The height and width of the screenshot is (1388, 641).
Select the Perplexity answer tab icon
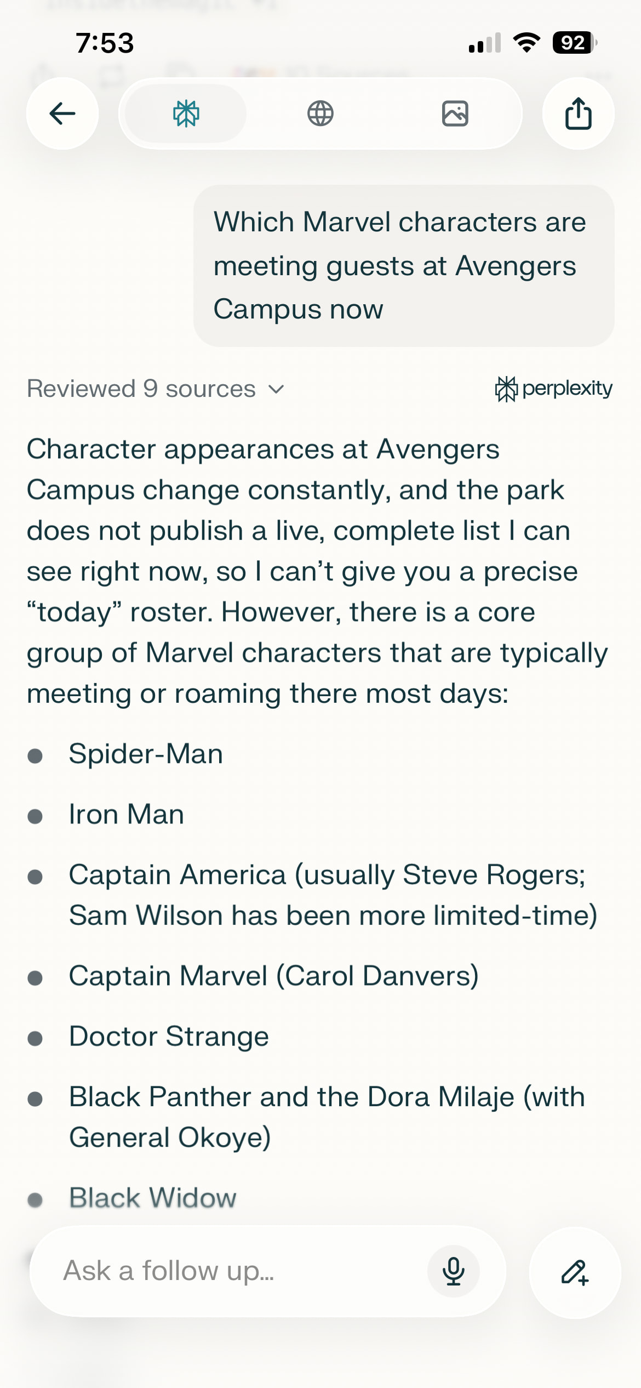(x=186, y=114)
